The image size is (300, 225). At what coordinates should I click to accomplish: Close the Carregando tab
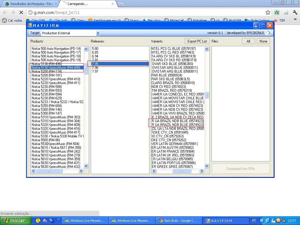(x=113, y=4)
